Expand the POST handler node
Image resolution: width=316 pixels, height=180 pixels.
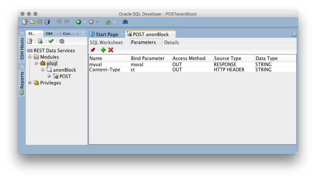point(49,76)
